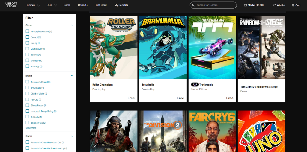Image resolution: width=307 pixels, height=152 pixels.
Task: Collapse the Genre filter section
Action: [72, 25]
